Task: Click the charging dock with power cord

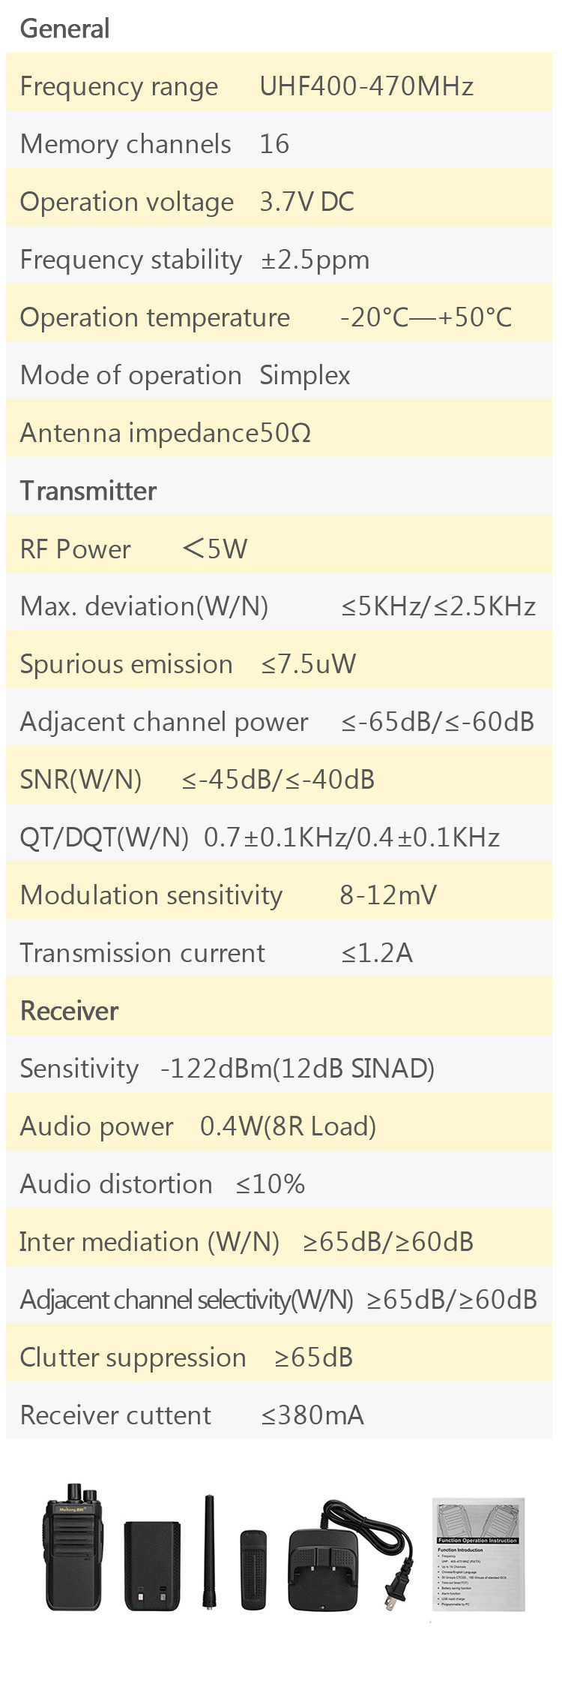Action: point(350,1556)
